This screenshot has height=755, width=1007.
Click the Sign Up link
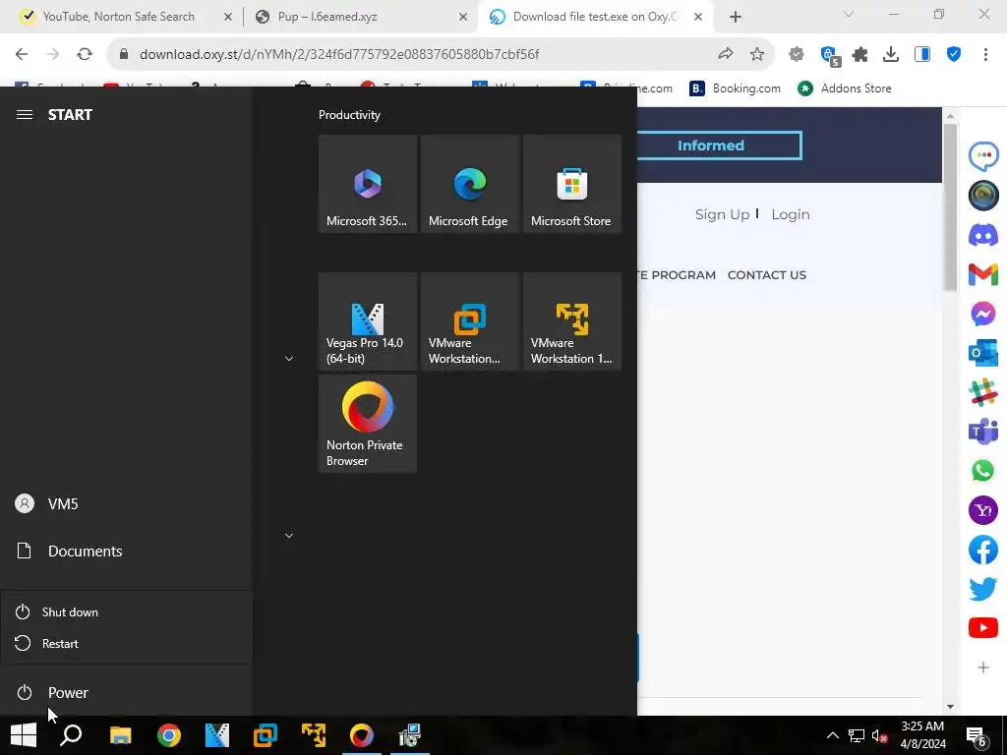[x=722, y=214]
